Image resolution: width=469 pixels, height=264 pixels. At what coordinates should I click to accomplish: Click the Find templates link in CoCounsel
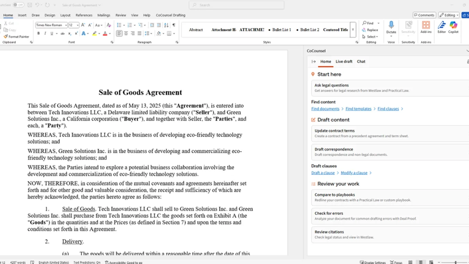pyautogui.click(x=358, y=108)
